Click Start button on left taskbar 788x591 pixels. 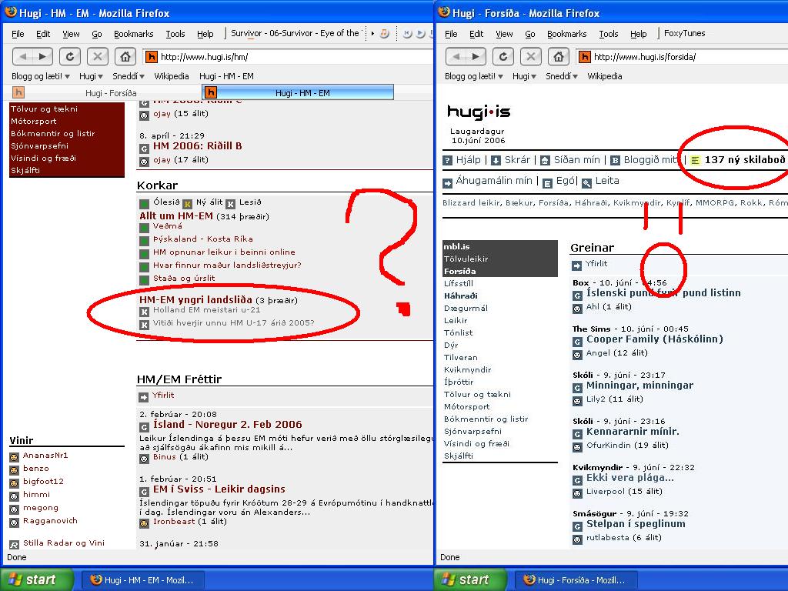coord(36,579)
